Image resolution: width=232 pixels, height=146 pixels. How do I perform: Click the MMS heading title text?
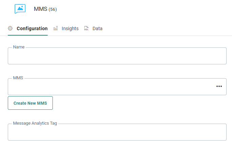(40, 9)
